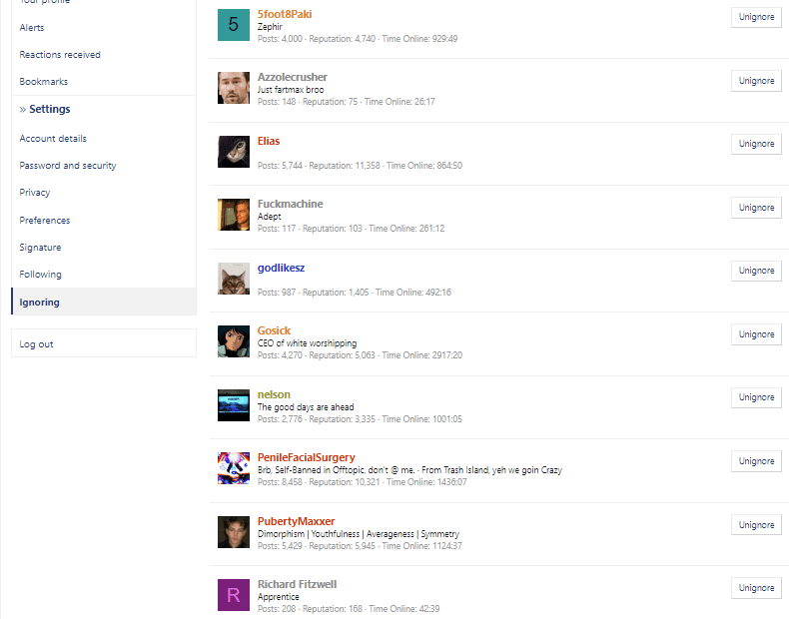Unignore user godlikesz

[756, 271]
